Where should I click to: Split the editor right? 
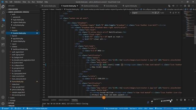[189, 6]
